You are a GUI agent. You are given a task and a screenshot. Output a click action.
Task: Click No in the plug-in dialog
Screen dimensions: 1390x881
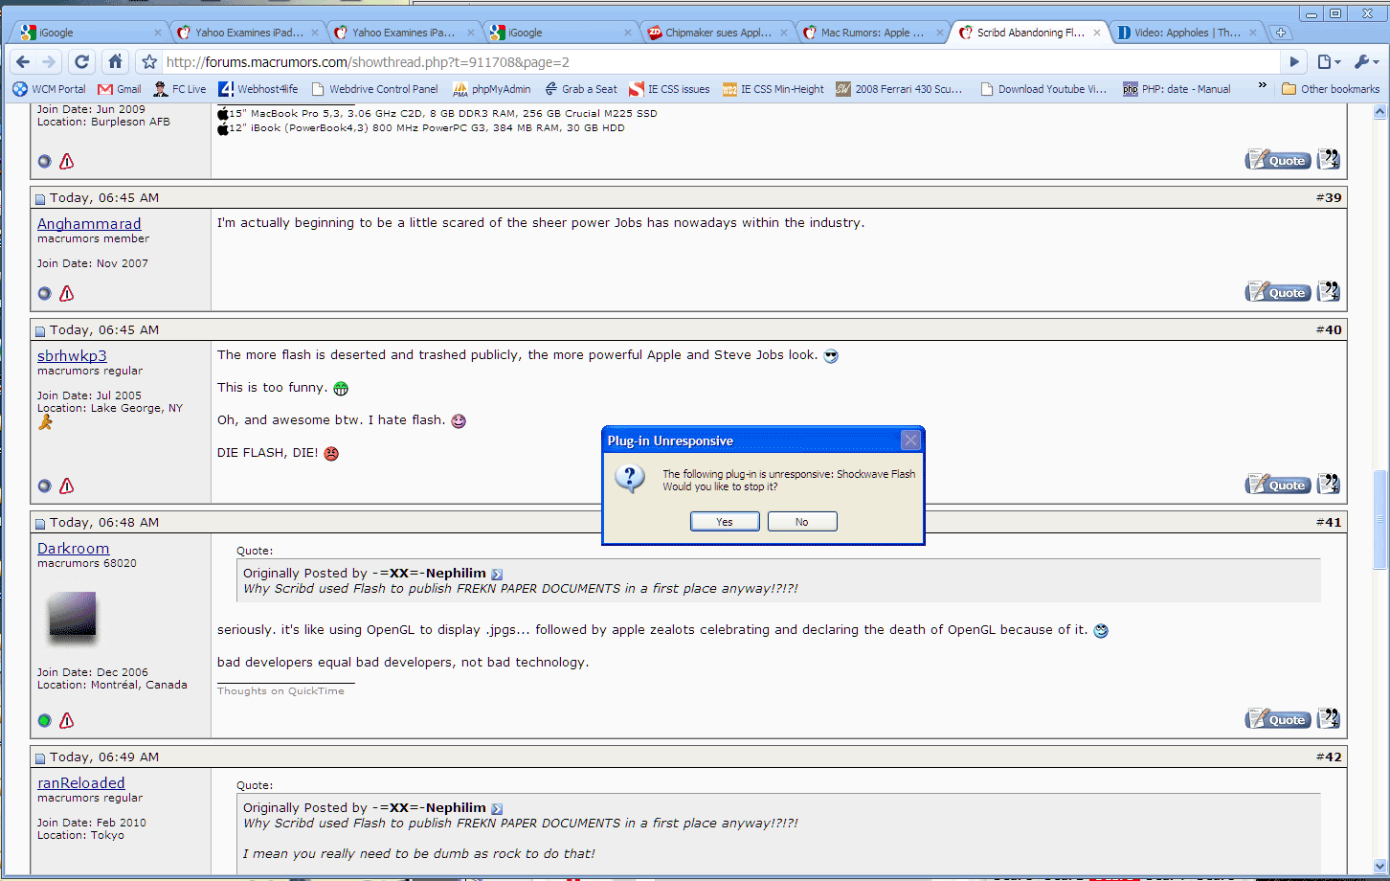802,522
